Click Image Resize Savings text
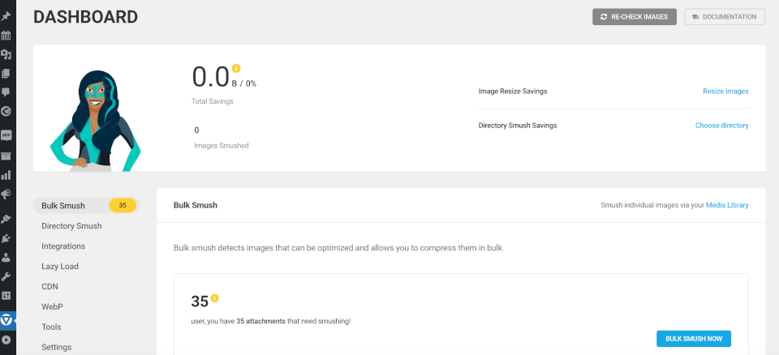The image size is (779, 355). pos(513,92)
